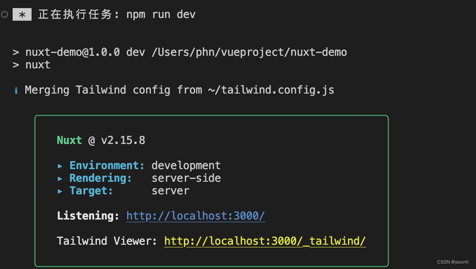The height and width of the screenshot is (269, 476).
Task: Click the arrow marker before Target
Action: tap(60, 191)
